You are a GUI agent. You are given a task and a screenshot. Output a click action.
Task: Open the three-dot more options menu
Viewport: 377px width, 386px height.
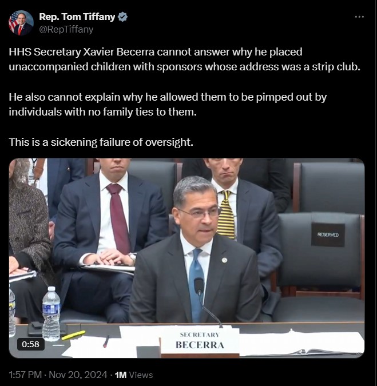pos(359,17)
